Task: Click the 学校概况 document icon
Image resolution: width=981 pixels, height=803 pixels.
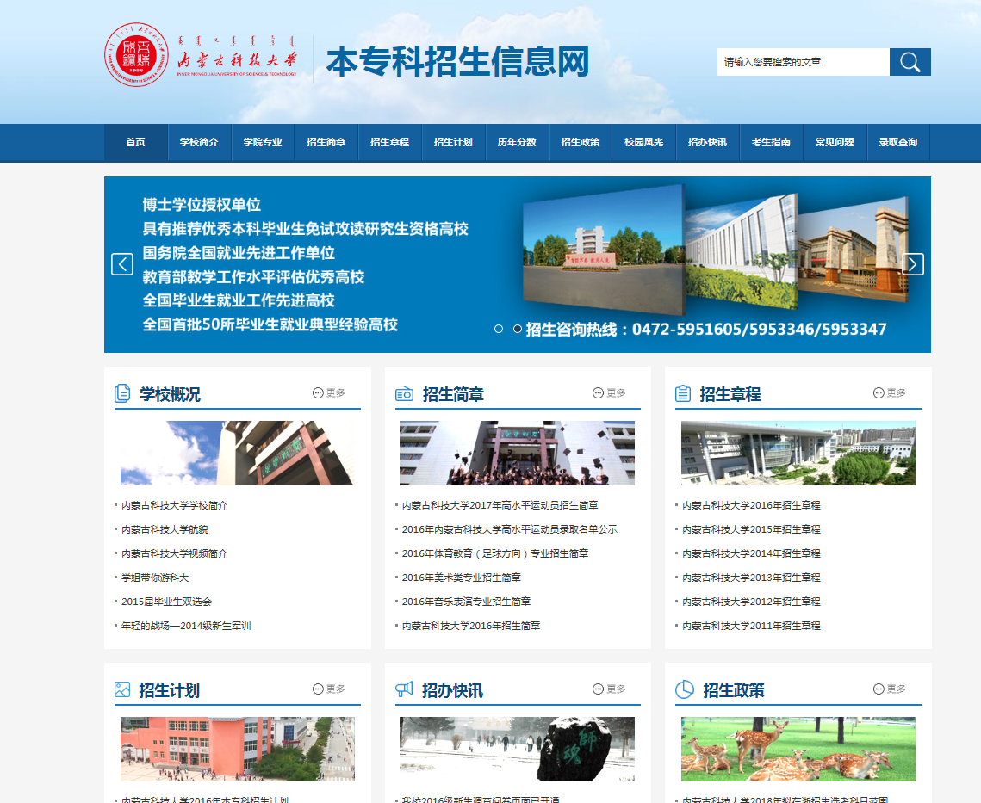Action: 122,393
